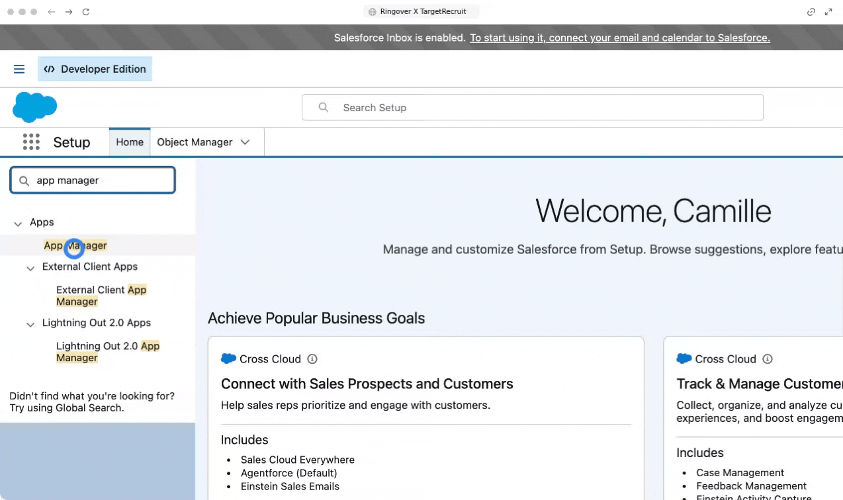843x500 pixels.
Task: Click the Einstein Sales Emails item
Action: click(x=290, y=486)
